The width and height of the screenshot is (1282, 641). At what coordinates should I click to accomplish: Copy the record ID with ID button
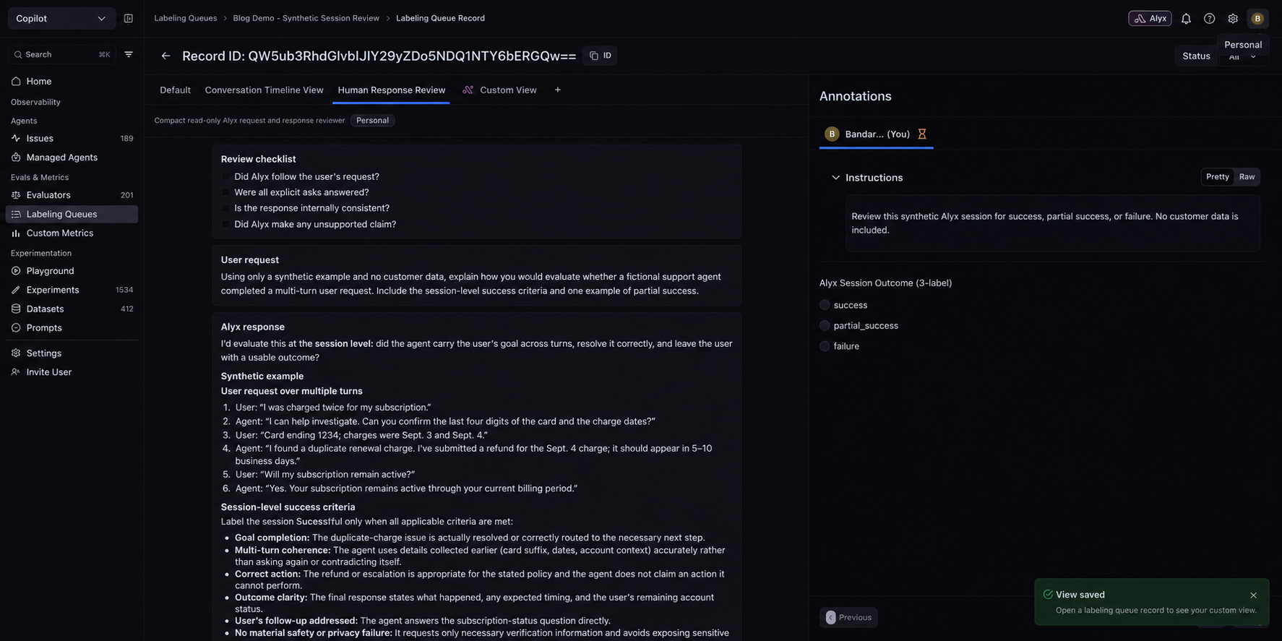(x=600, y=56)
